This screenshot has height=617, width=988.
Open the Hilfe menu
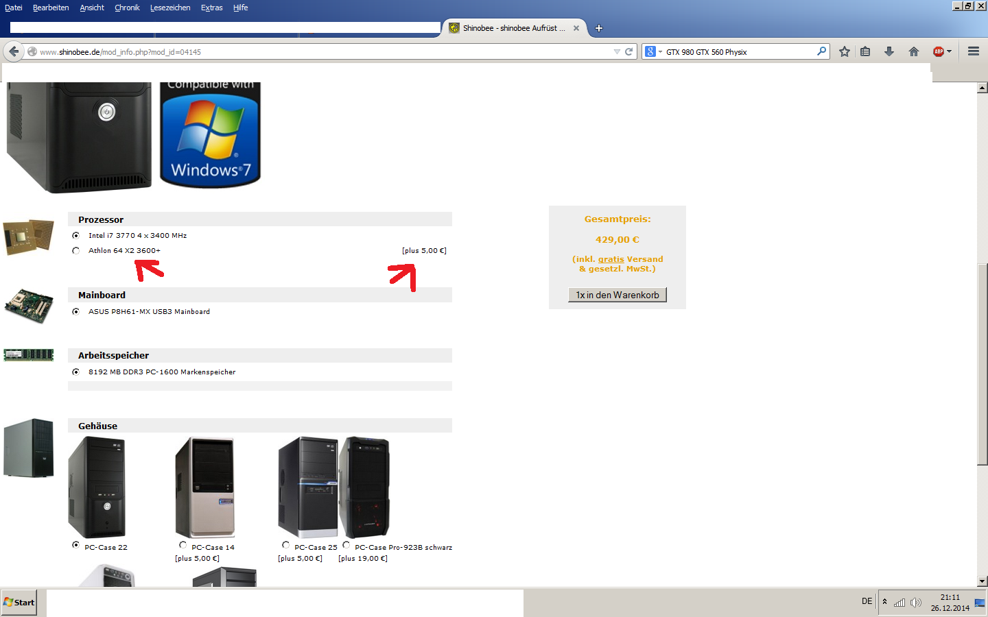click(x=240, y=8)
